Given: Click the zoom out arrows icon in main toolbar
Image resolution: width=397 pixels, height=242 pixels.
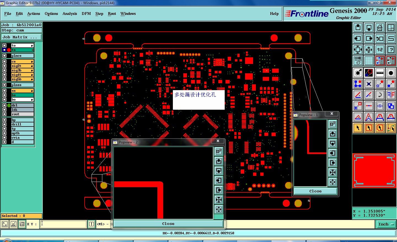Looking at the screenshot, I should point(369,50).
